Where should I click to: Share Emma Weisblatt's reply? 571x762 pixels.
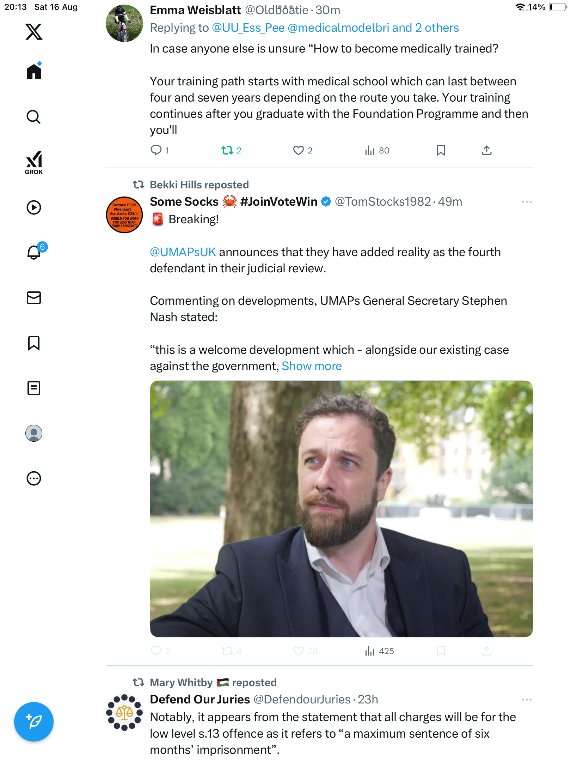486,151
